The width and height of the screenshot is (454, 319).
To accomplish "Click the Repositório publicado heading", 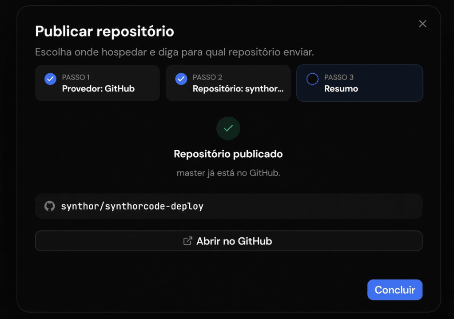I will [228, 154].
